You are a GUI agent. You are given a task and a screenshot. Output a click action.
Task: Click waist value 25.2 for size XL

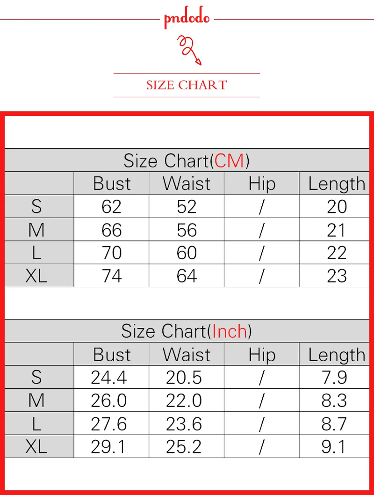pyautogui.click(x=184, y=447)
